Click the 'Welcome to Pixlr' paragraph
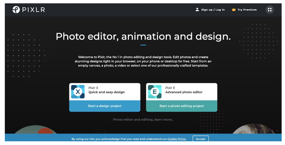The width and height of the screenshot is (285, 145). 143,61
